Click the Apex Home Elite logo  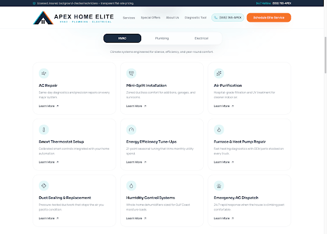[x=73, y=18]
